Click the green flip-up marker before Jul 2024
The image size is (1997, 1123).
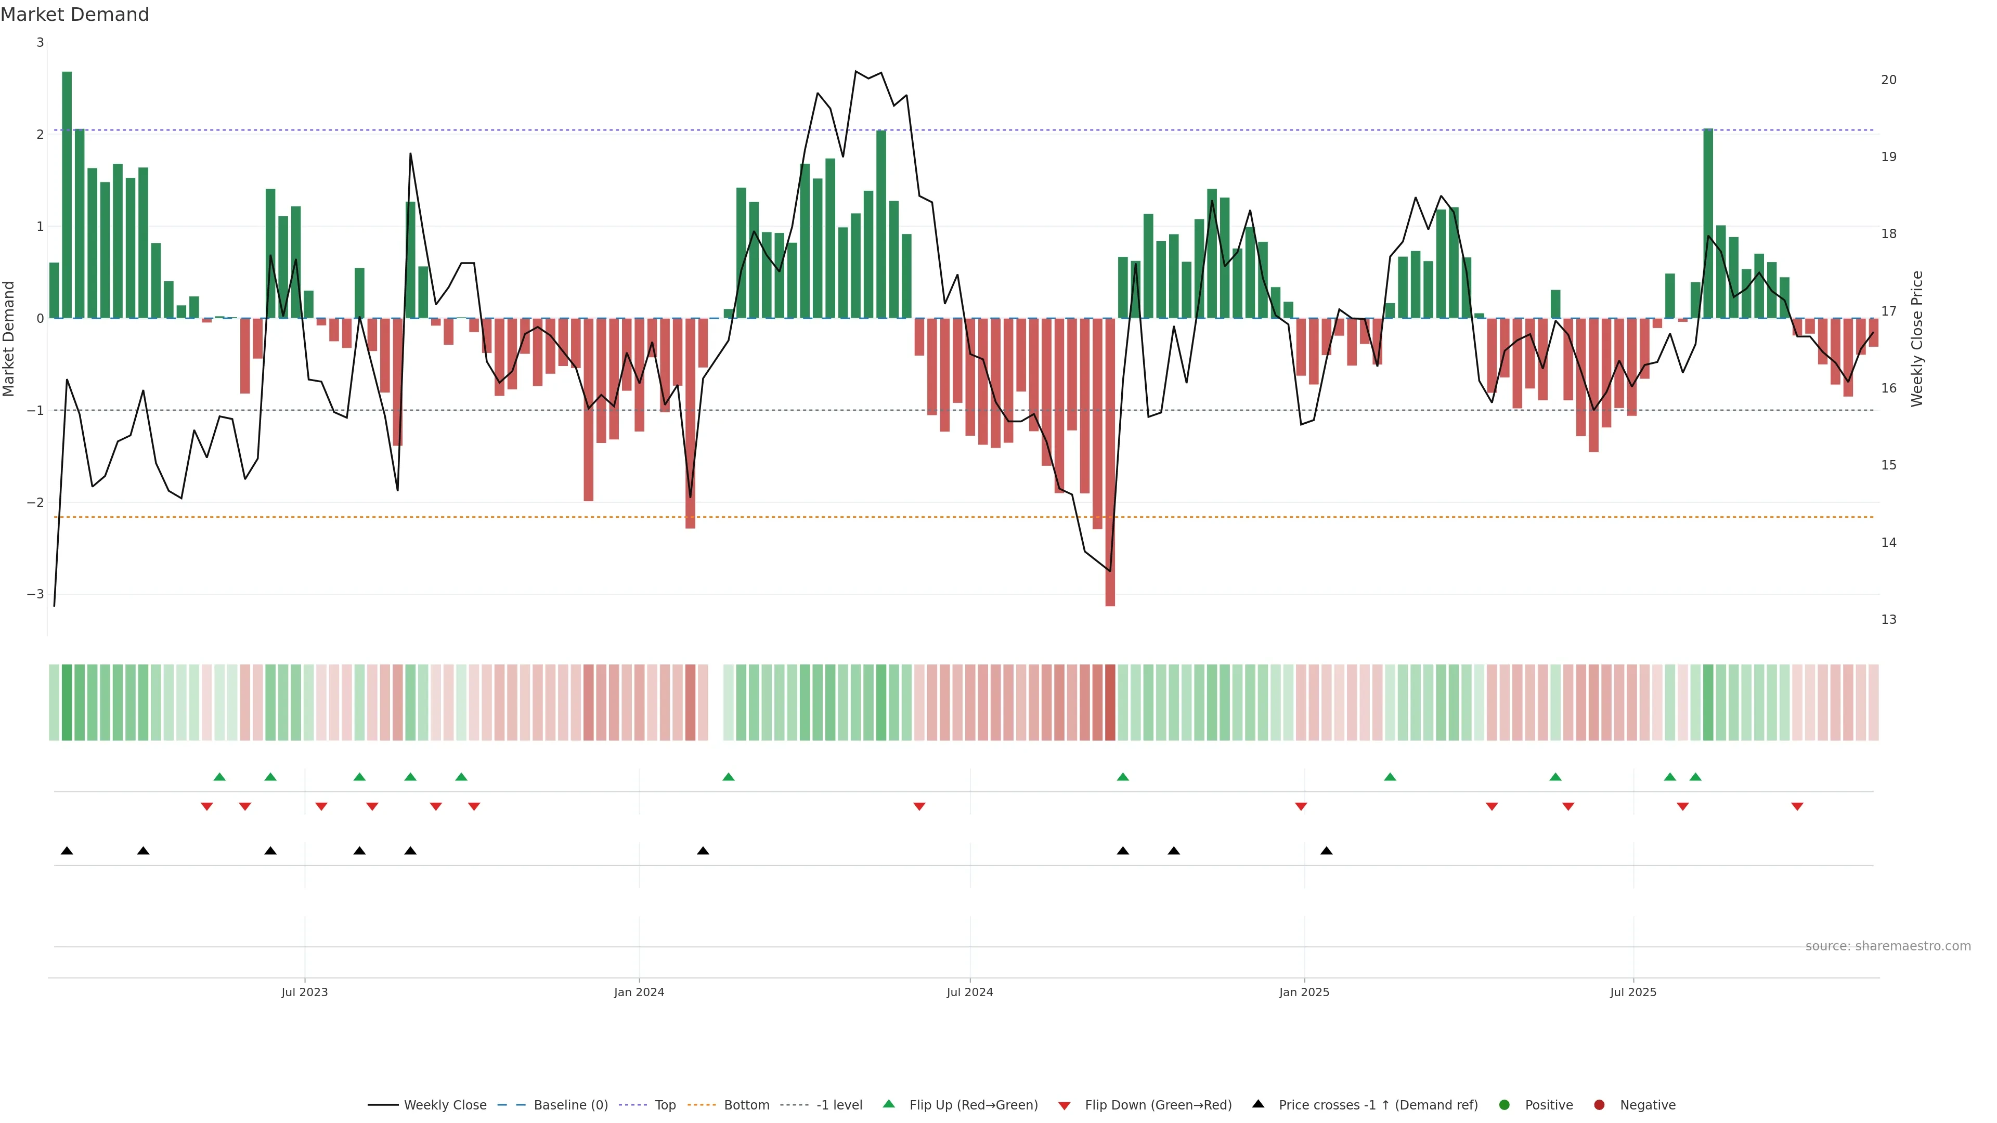728,777
